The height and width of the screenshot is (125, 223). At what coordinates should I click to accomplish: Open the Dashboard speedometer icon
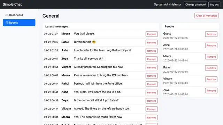7,15
